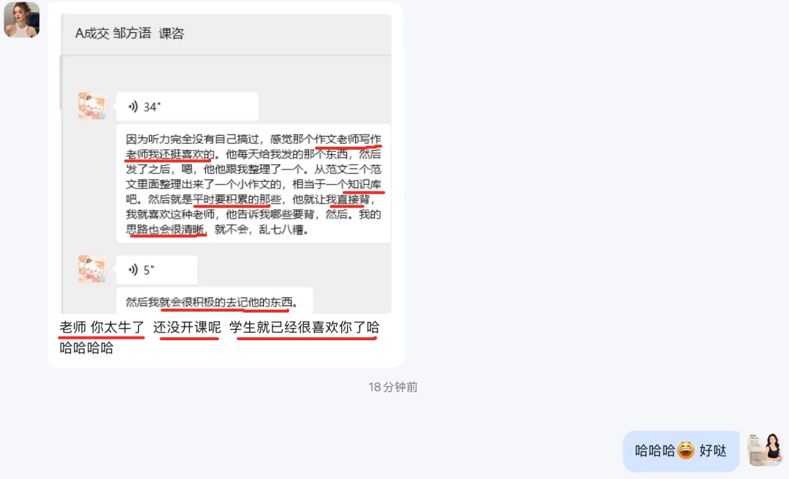The width and height of the screenshot is (789, 479).
Task: Open my own avatar beside 好哒 reply
Action: 764,449
